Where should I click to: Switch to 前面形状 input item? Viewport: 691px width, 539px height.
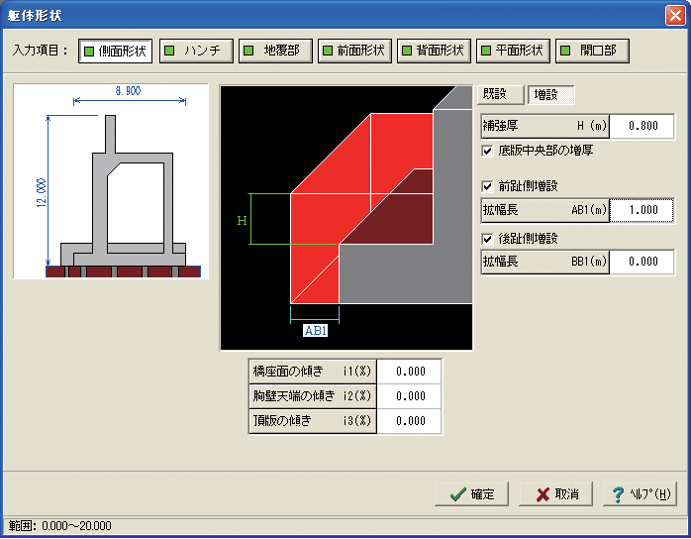tap(354, 52)
